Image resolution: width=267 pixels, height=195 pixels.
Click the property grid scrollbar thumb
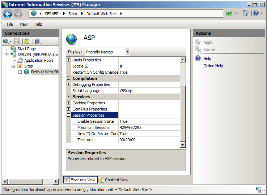[x=183, y=114]
